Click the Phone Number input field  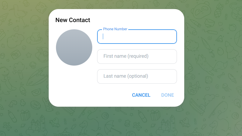pos(137,37)
